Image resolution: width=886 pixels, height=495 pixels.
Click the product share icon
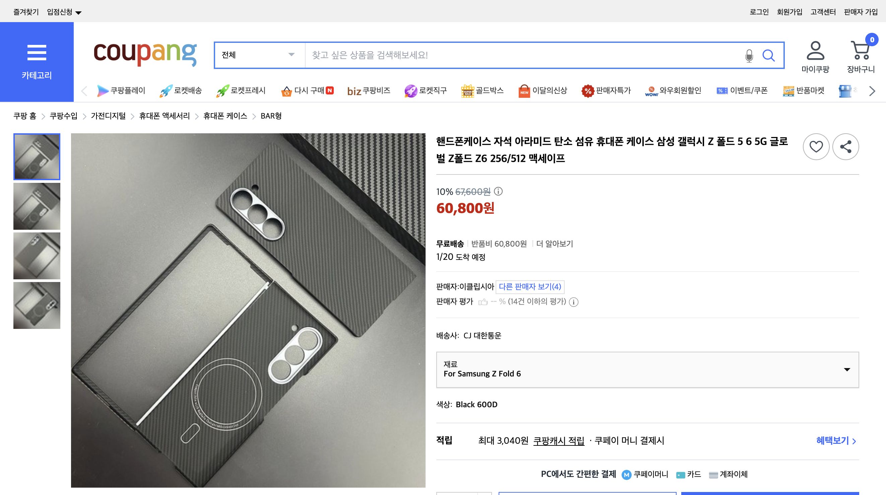846,146
